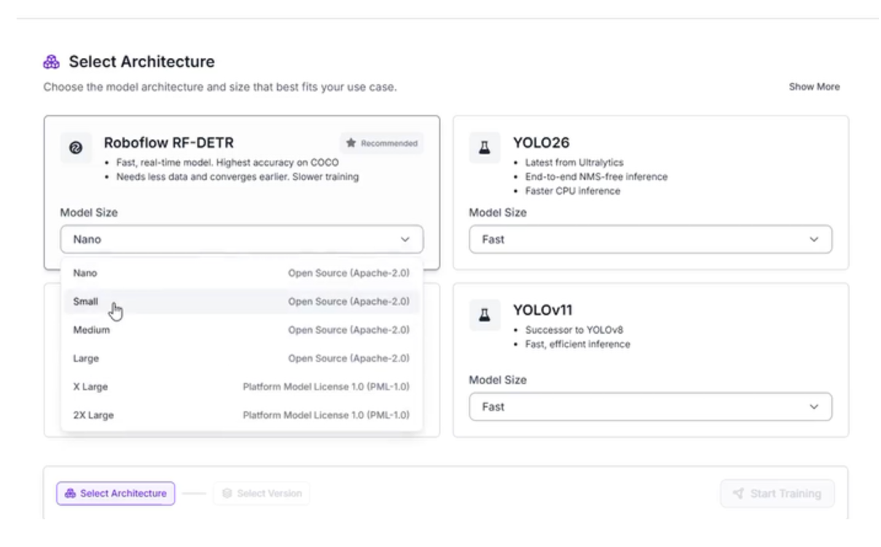Click the YOLOv11 flask icon
This screenshot has height=547, width=881.
coord(484,315)
